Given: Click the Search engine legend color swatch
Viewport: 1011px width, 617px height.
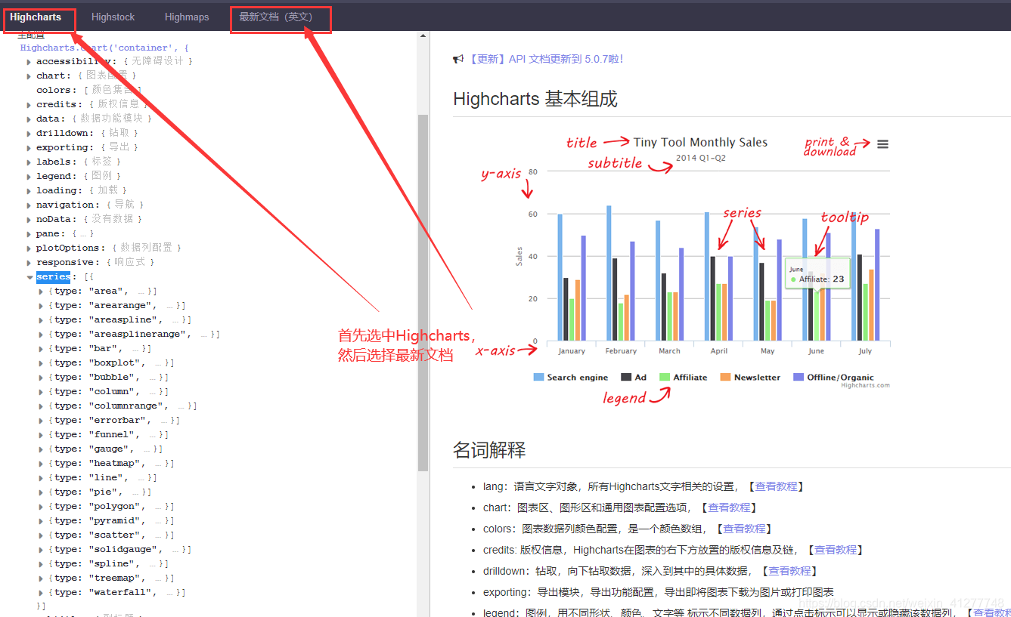Looking at the screenshot, I should point(538,377).
